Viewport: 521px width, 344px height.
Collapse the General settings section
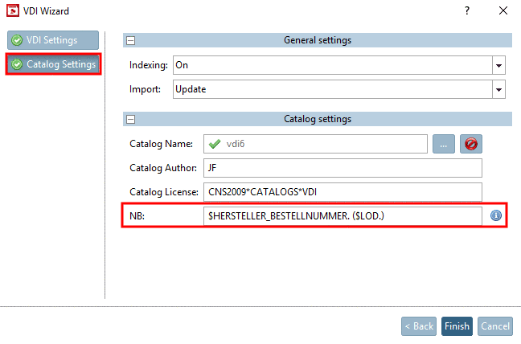tap(130, 40)
